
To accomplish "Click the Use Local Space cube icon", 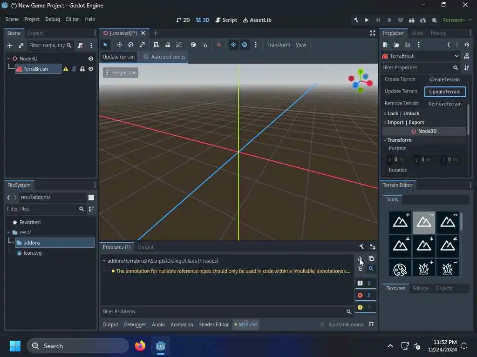I will click(193, 45).
